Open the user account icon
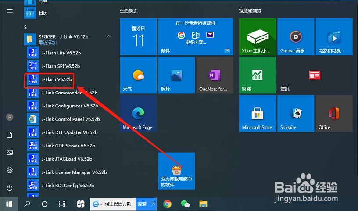Viewport: 358px width, 211px height. pyautogui.click(x=10, y=117)
